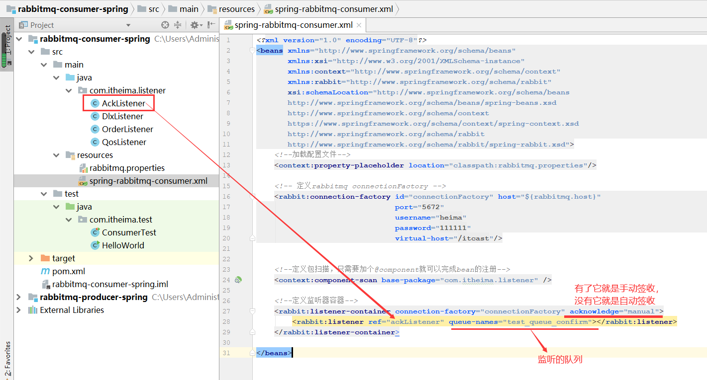Click the fold marker at line 20

tap(252, 238)
